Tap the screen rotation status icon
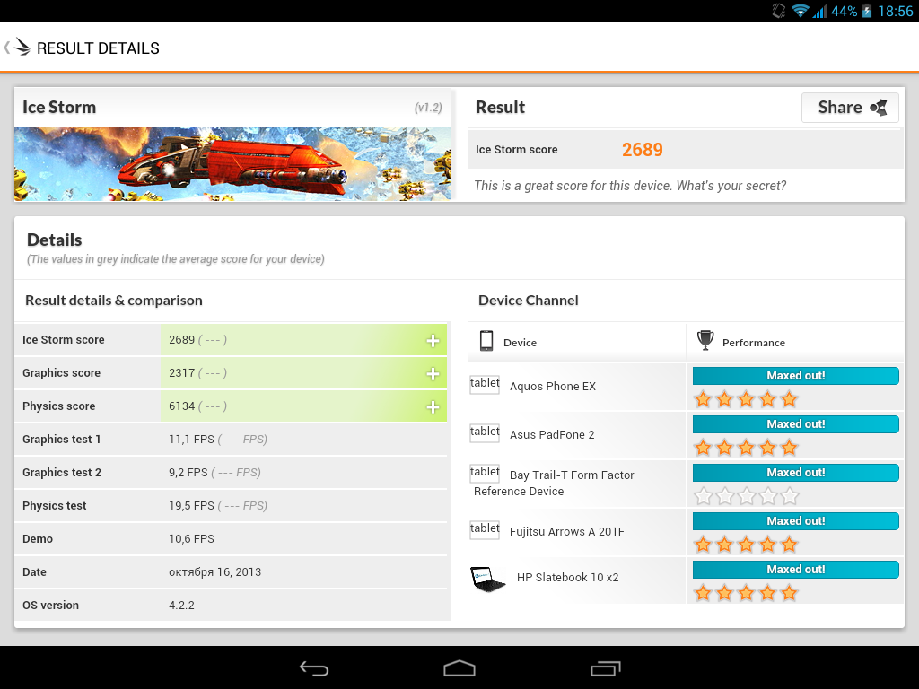919x689 pixels. click(x=779, y=11)
